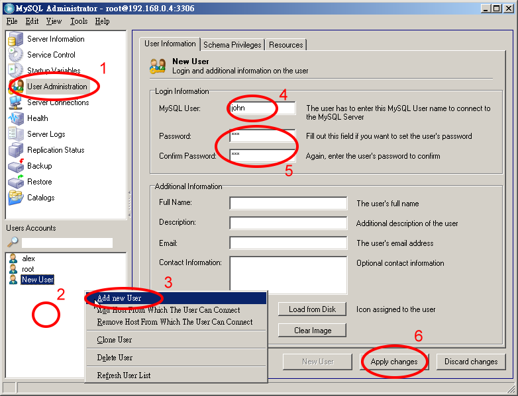Image resolution: width=518 pixels, height=396 pixels.
Task: Click the Server Information icon in sidebar
Action: 15,39
